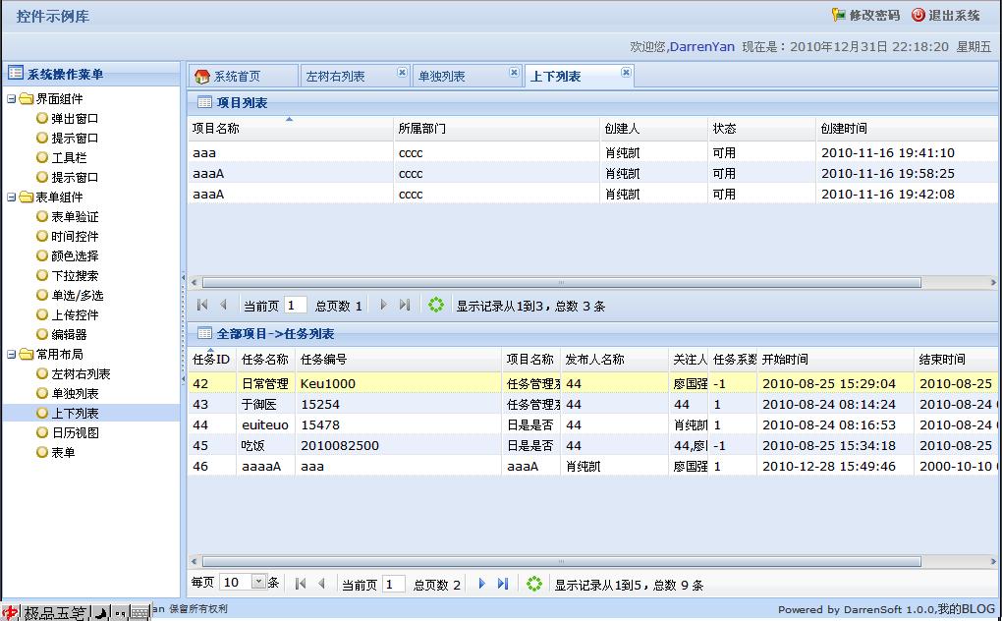The width and height of the screenshot is (1002, 621).
Task: Select 日历视图 in the sidebar tree
Action: [x=75, y=433]
